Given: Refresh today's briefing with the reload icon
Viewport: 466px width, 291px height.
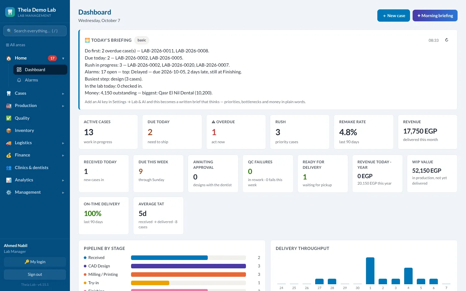Looking at the screenshot, I should (447, 40).
